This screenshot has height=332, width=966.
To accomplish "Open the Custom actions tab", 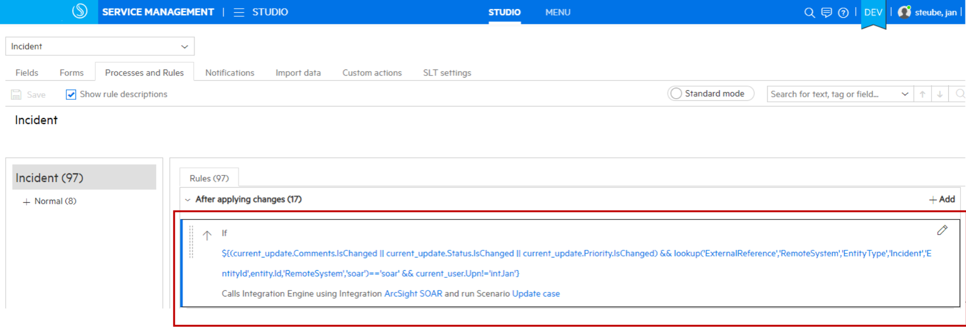I will pyautogui.click(x=371, y=73).
